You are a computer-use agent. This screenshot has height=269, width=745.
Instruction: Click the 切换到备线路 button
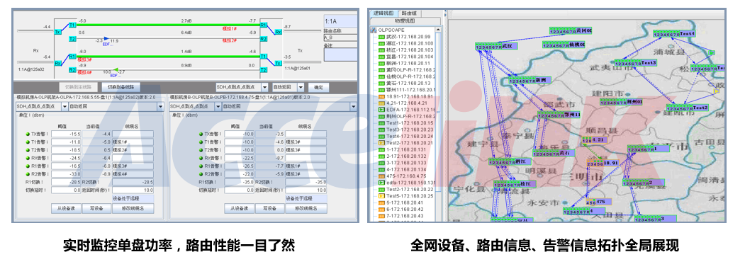(x=121, y=87)
